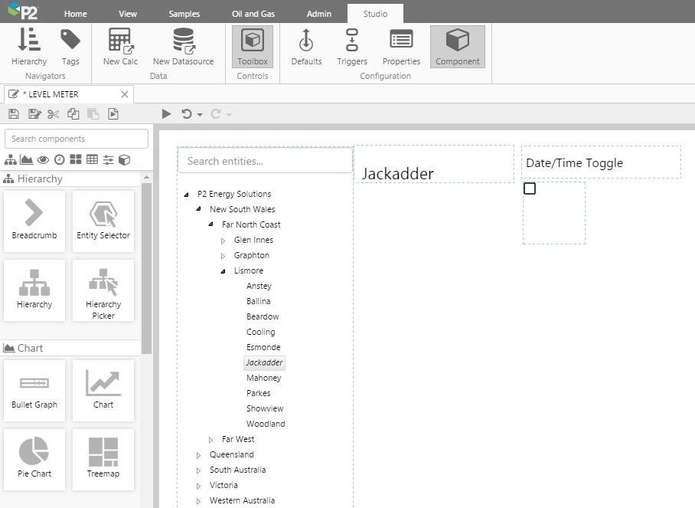Open the Triggers configuration
Screen dimensions: 695x508
[x=352, y=46]
